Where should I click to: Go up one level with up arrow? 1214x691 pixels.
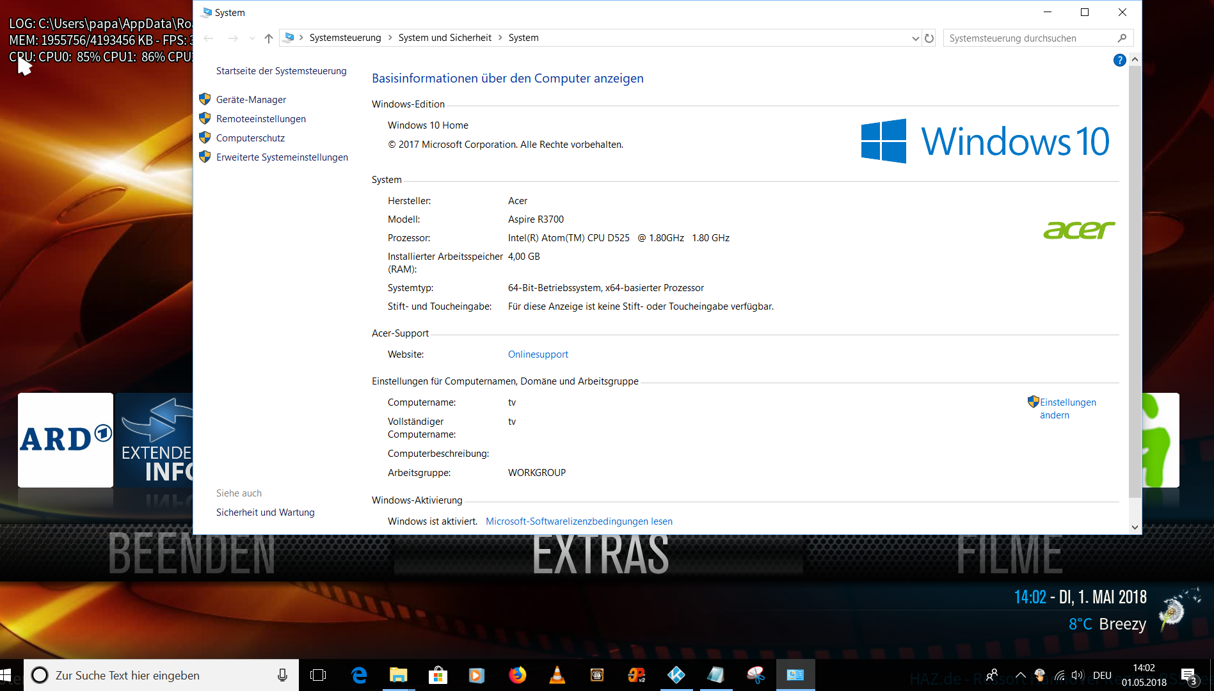[x=269, y=38]
